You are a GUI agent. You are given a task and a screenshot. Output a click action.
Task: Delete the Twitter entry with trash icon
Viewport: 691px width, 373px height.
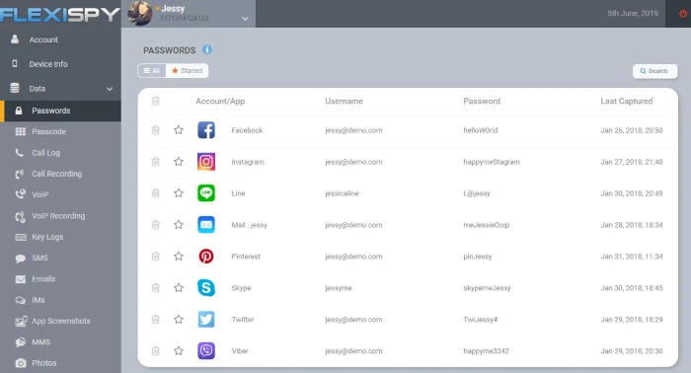(x=156, y=320)
